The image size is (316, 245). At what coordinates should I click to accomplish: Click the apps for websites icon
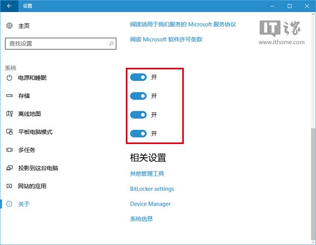tap(9, 186)
